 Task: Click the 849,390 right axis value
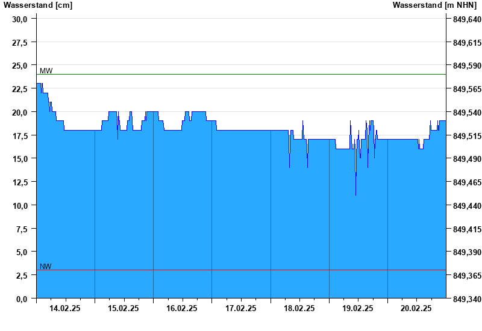click(467, 252)
